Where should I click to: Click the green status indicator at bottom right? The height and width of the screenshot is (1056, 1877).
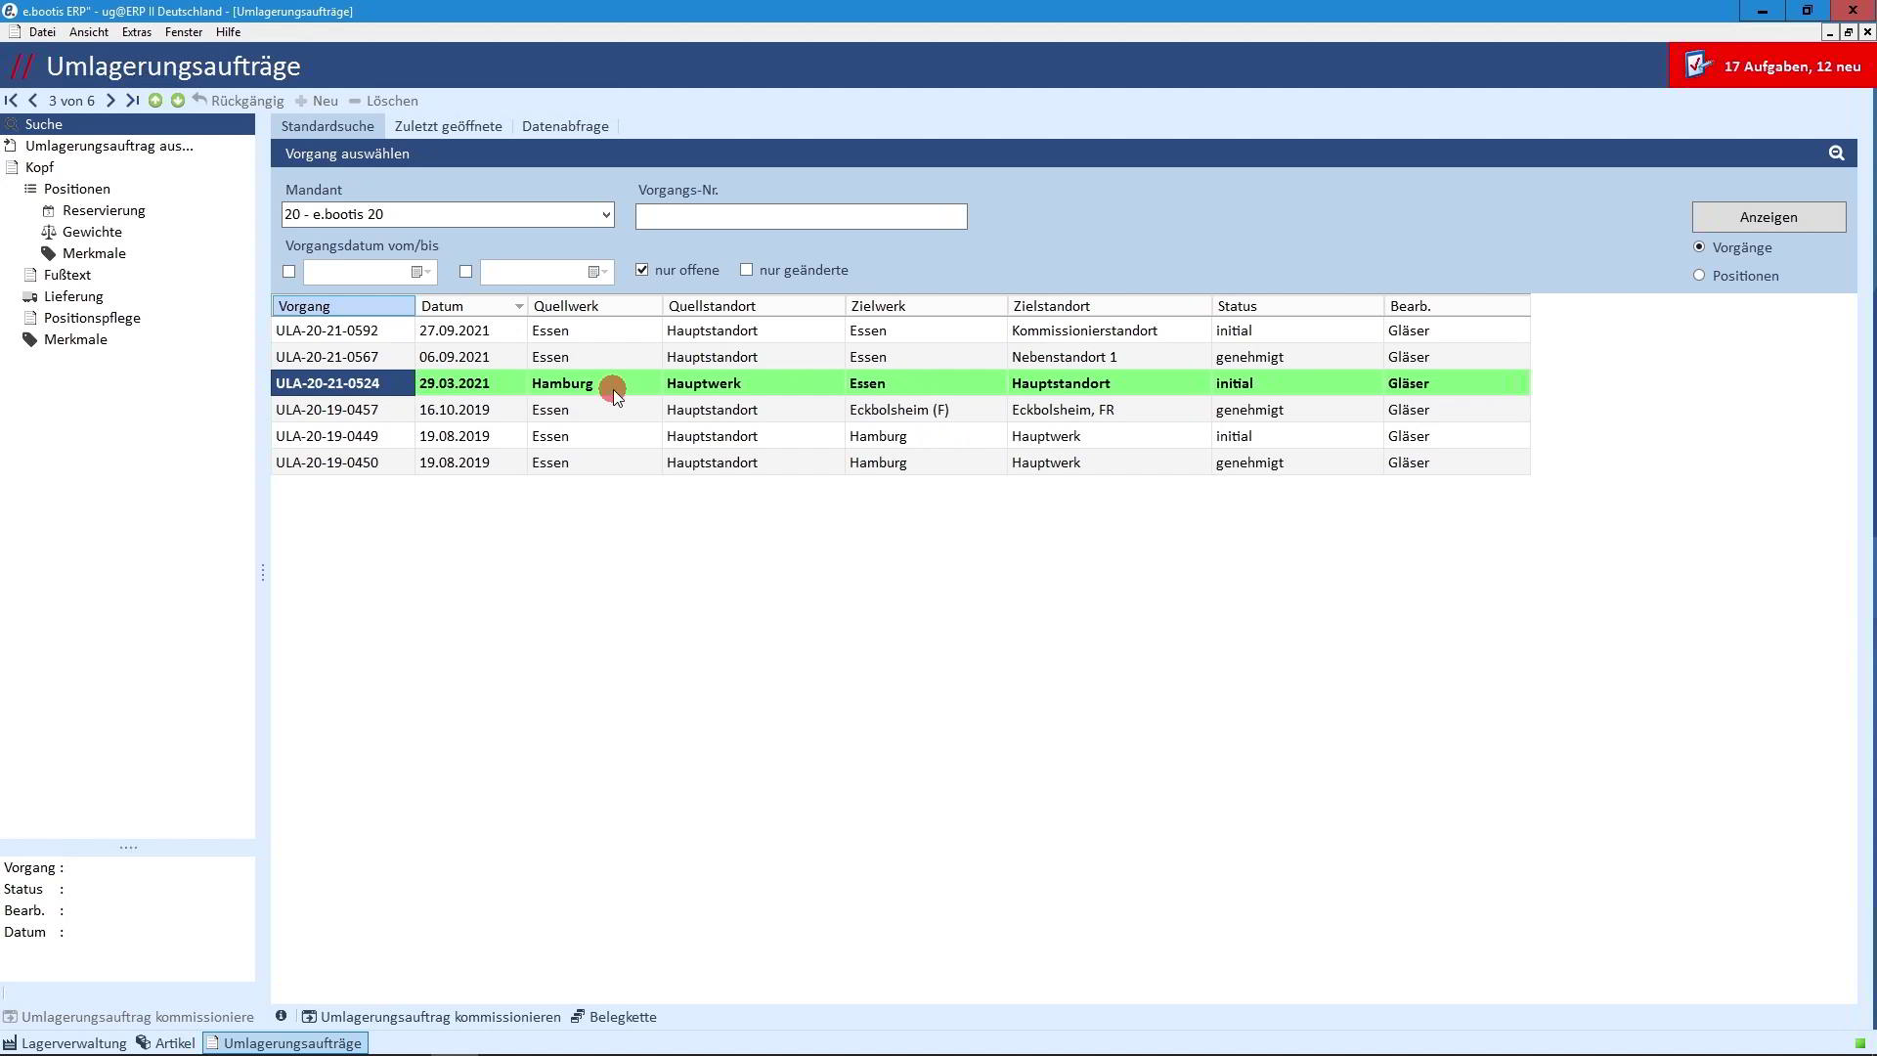[x=1860, y=1043]
